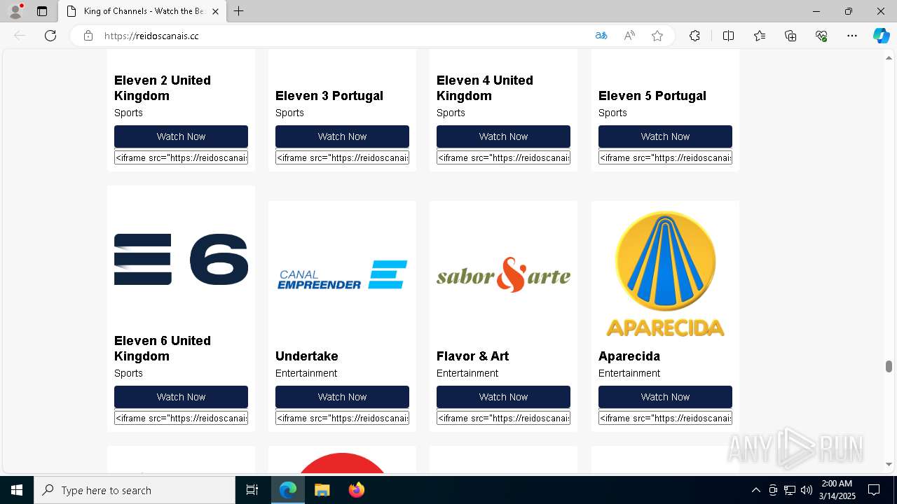Open File Explorer from the taskbar

pyautogui.click(x=322, y=490)
